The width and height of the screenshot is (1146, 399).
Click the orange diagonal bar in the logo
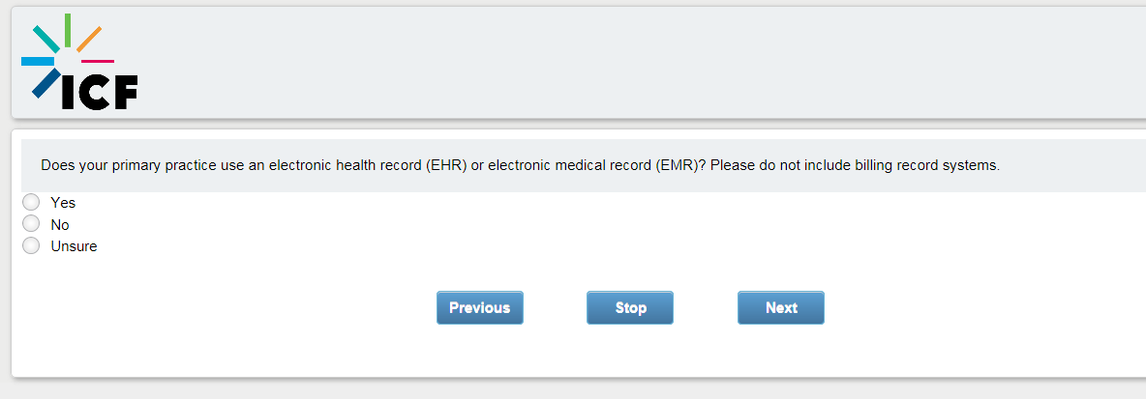[x=89, y=39]
